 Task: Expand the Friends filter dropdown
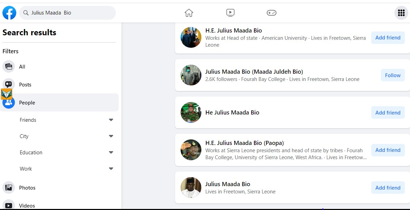(x=111, y=120)
